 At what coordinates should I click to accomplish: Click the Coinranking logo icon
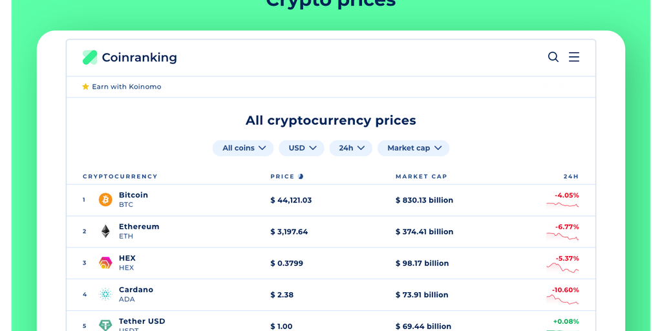tap(90, 58)
